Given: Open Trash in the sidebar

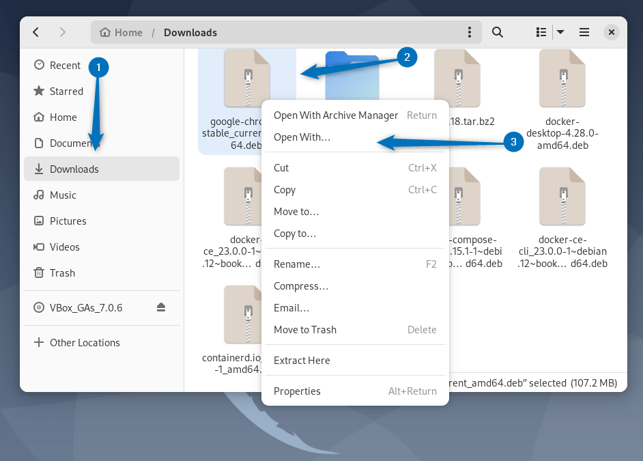Looking at the screenshot, I should (62, 273).
